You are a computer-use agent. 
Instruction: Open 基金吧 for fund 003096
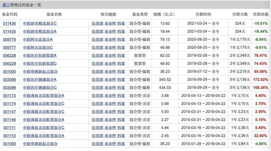[110, 88]
